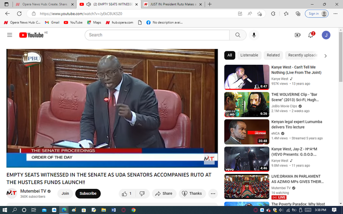Focus the YouTube search box
This screenshot has width=343, height=214.
(157, 35)
